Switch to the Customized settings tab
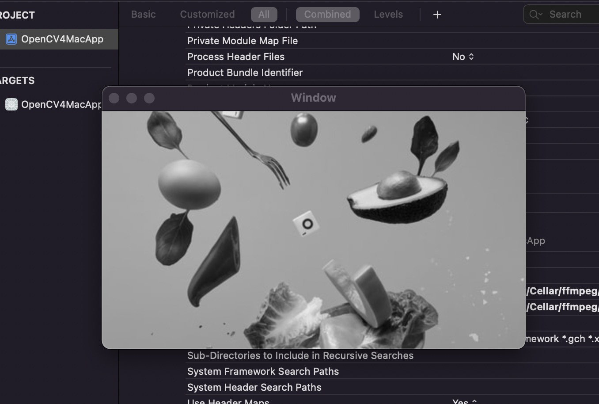The width and height of the screenshot is (599, 404). pos(207,14)
